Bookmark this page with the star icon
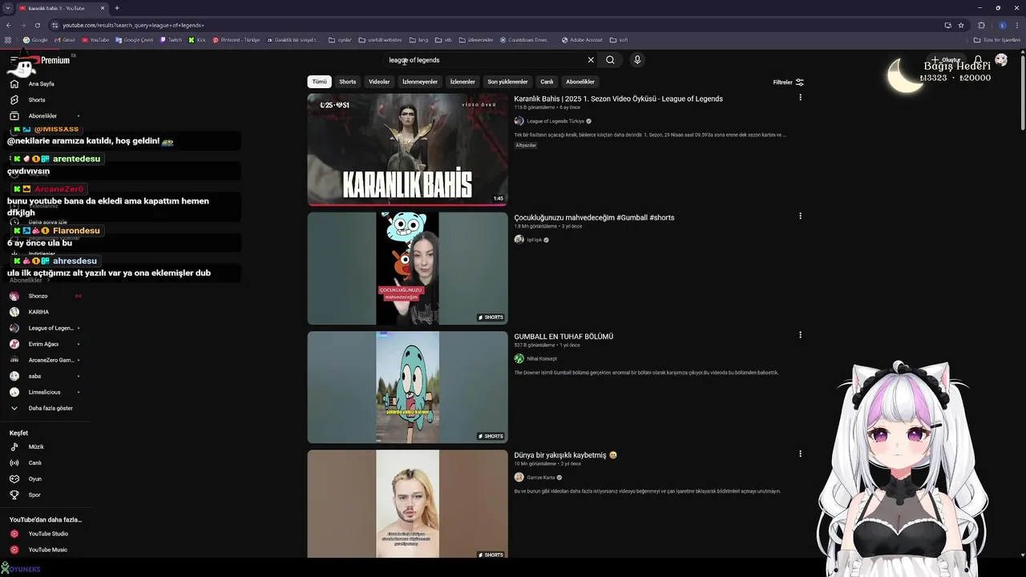 pyautogui.click(x=961, y=25)
